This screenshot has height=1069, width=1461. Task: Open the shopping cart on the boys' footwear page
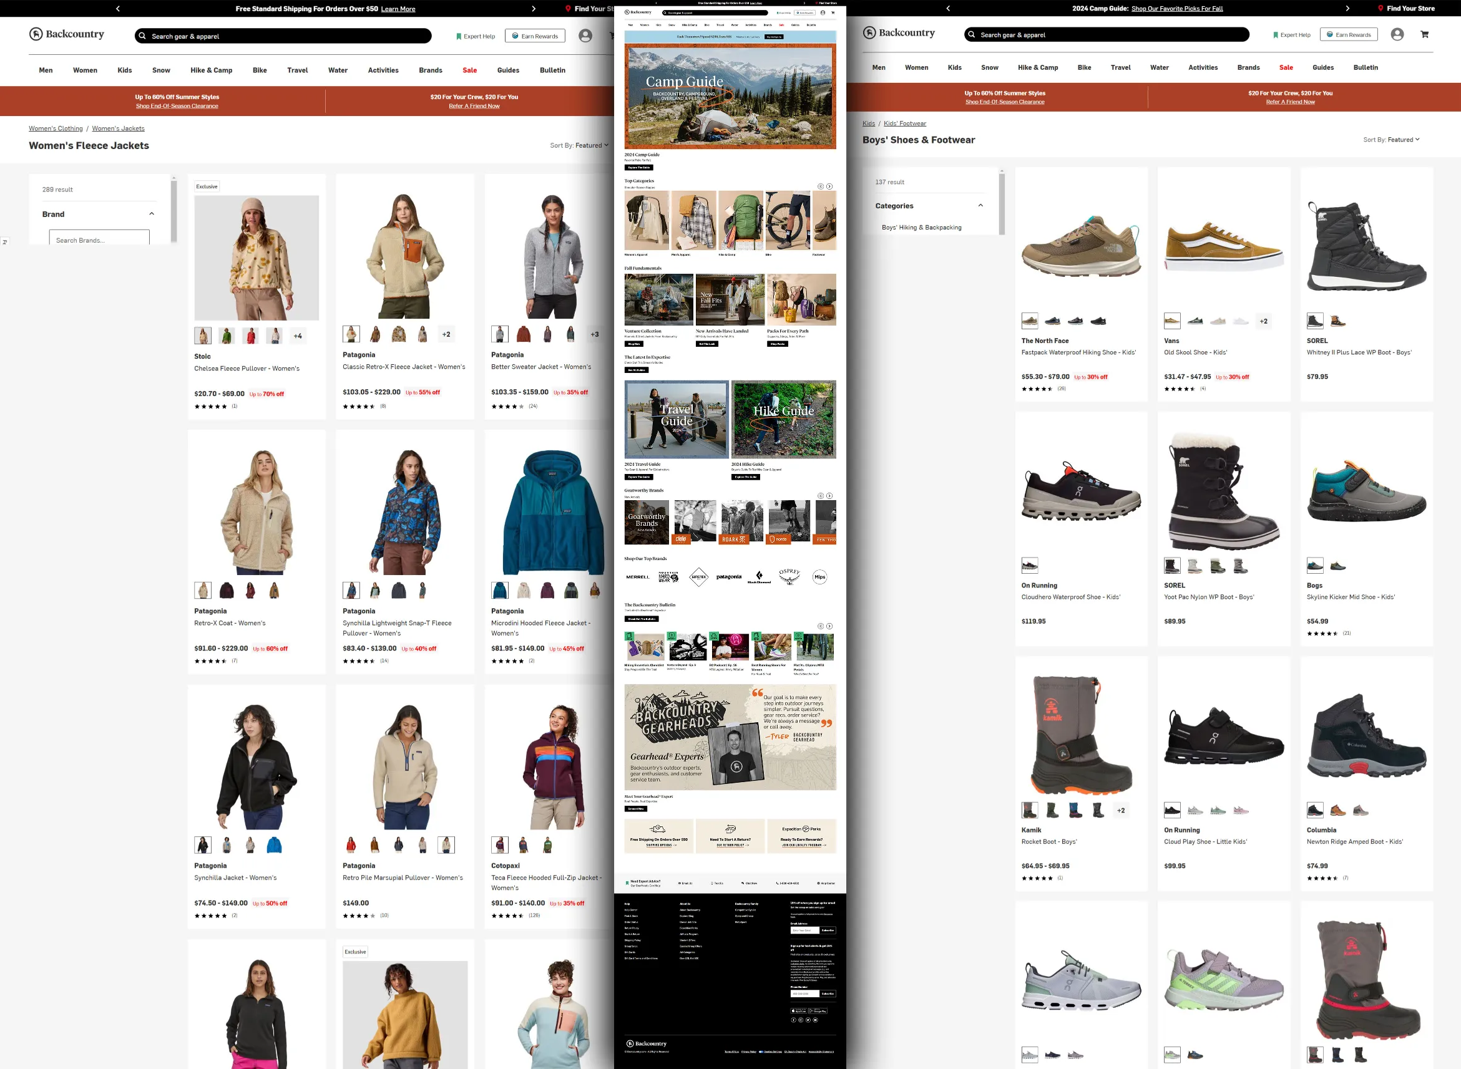click(x=1425, y=34)
